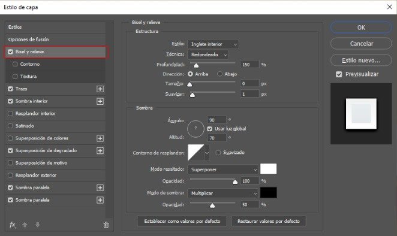Click Tamaño value field 0
This screenshot has height=236, width=397.
tap(249, 83)
